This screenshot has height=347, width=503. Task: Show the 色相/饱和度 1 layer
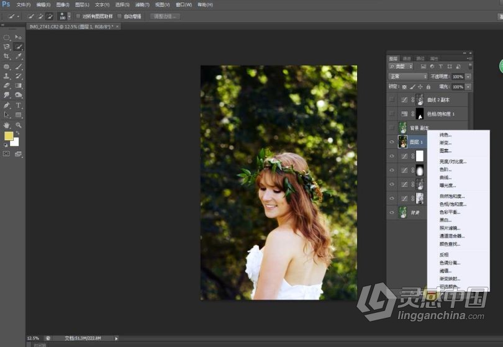coord(392,114)
